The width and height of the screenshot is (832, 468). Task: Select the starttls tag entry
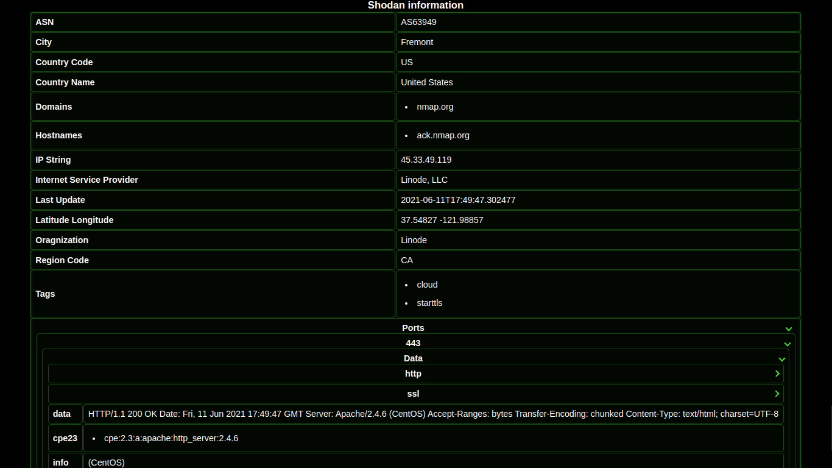pyautogui.click(x=429, y=303)
